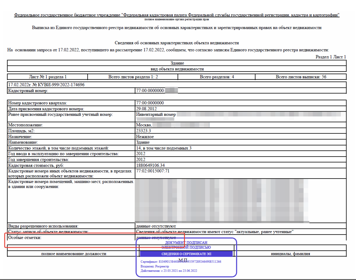Select the cell "Лист № 1 раздела 1"

[48, 77]
